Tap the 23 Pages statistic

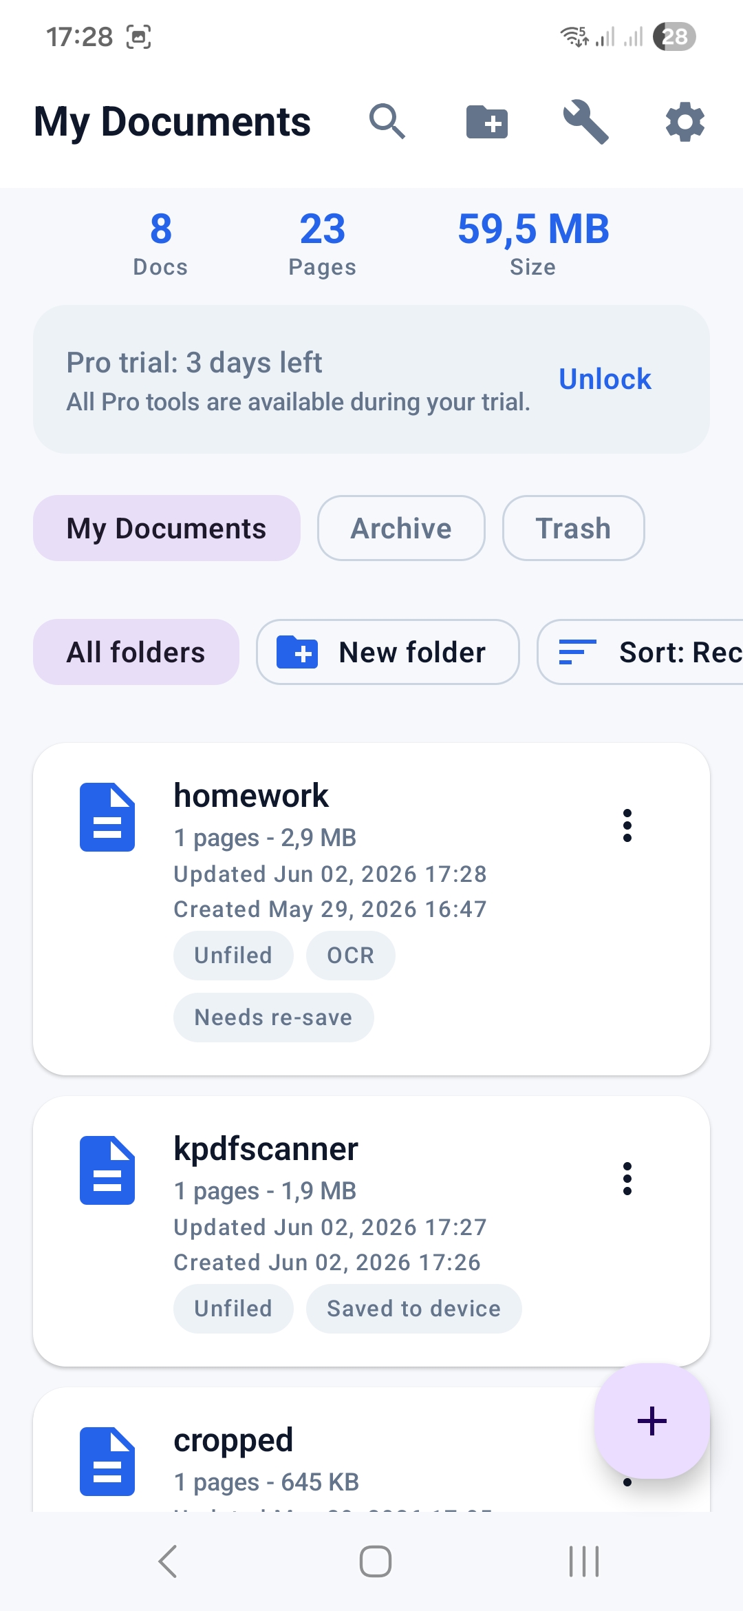(x=322, y=243)
